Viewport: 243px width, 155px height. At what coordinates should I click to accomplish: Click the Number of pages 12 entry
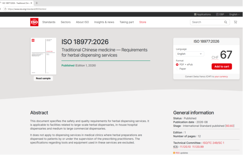[187, 136]
